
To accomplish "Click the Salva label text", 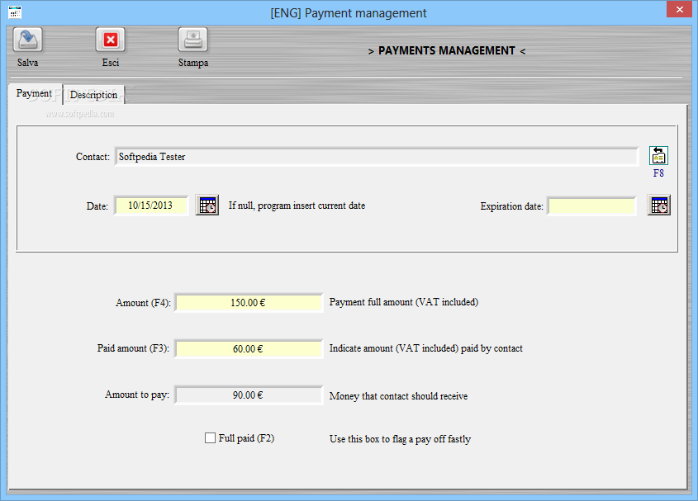I will point(27,63).
